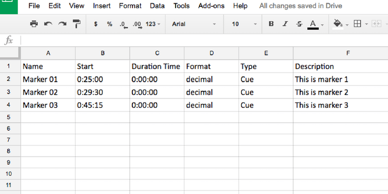The height and width of the screenshot is (194, 388).
Task: Format as currency with dollar icon
Action: (96, 24)
